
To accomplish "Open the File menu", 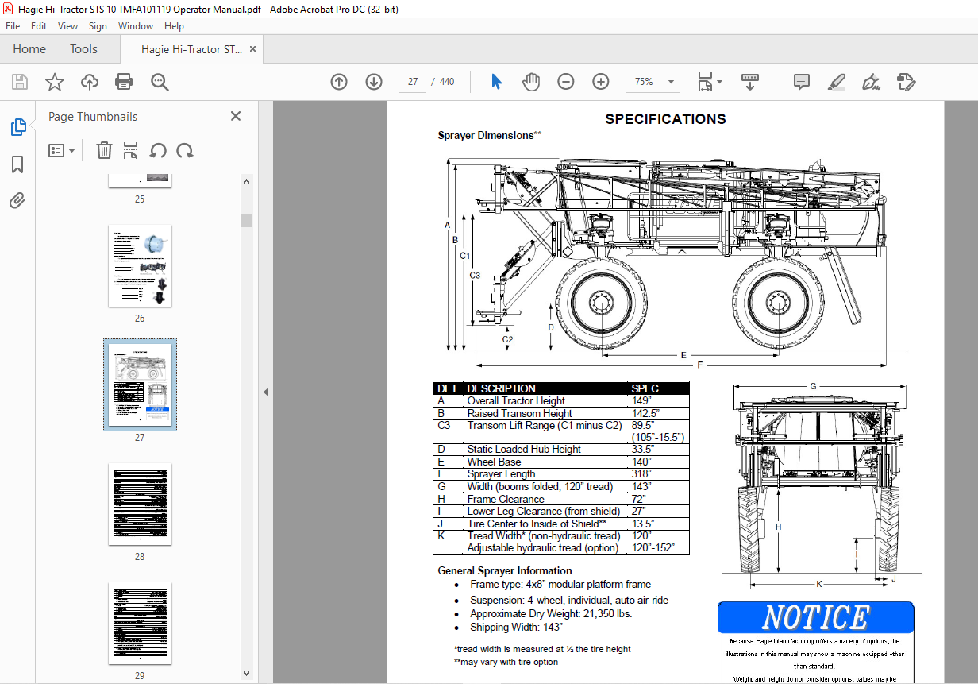I will [13, 26].
